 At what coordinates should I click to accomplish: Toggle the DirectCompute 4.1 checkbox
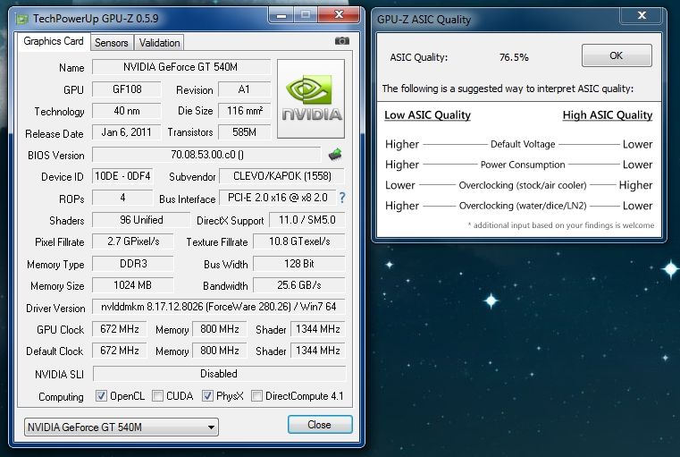256,396
